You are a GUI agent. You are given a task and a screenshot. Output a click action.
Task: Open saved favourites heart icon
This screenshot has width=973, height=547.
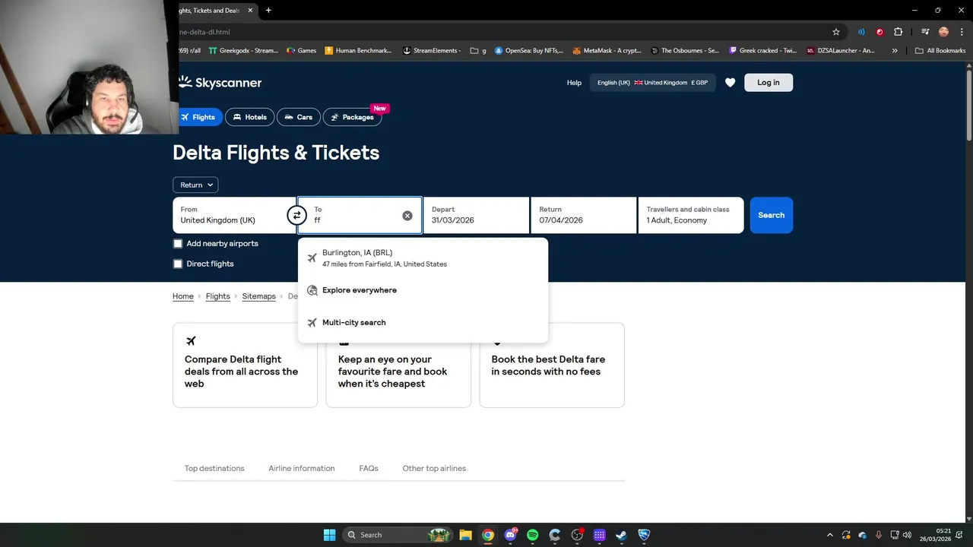click(730, 83)
